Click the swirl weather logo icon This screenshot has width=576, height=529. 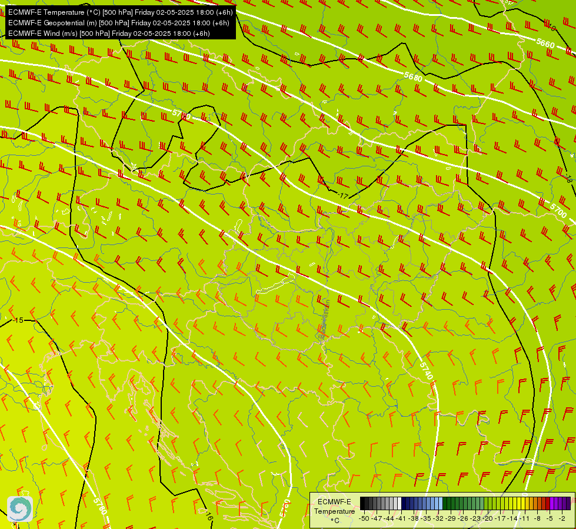[x=20, y=509]
